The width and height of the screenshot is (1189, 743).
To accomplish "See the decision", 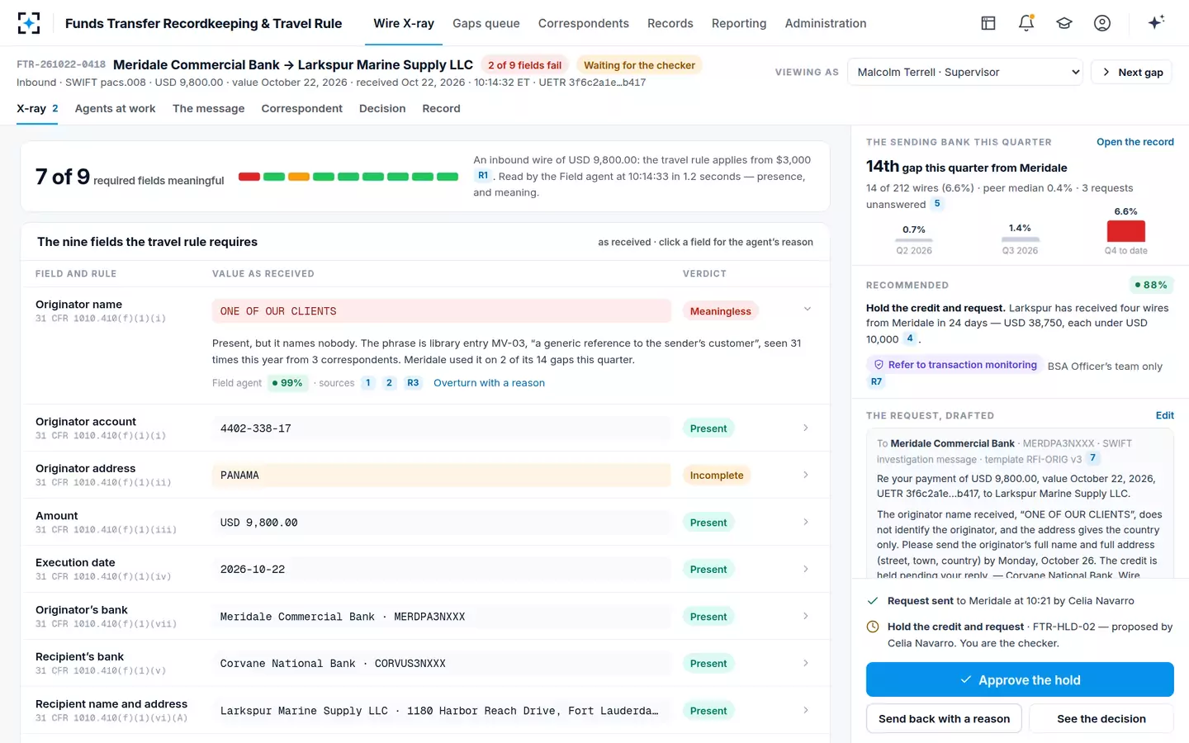I will tap(1101, 718).
